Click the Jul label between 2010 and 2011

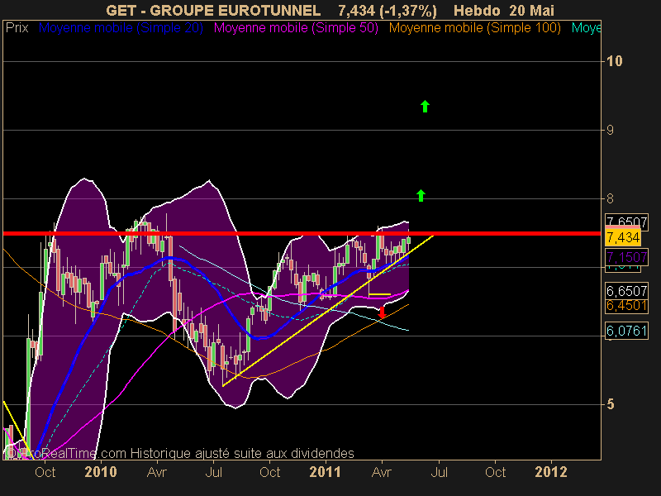(x=214, y=472)
